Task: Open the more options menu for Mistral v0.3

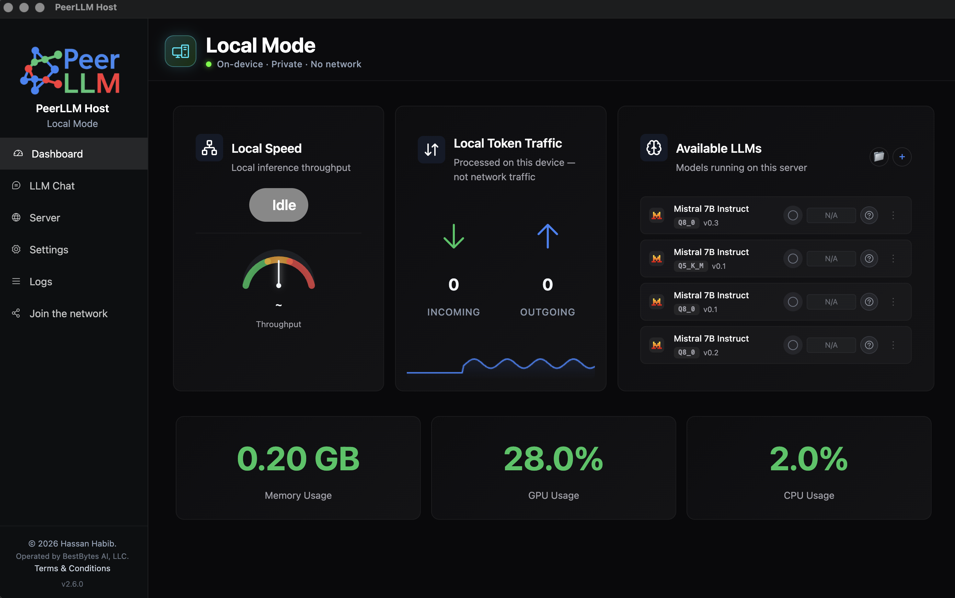Action: 893,215
